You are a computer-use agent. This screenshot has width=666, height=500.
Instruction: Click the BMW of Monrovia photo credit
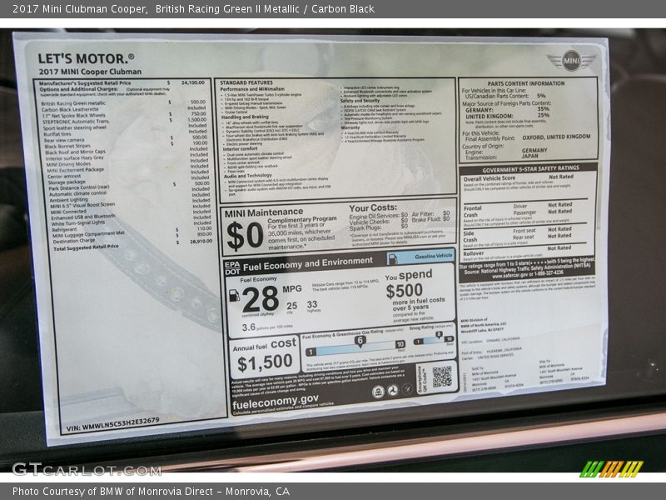click(x=151, y=492)
